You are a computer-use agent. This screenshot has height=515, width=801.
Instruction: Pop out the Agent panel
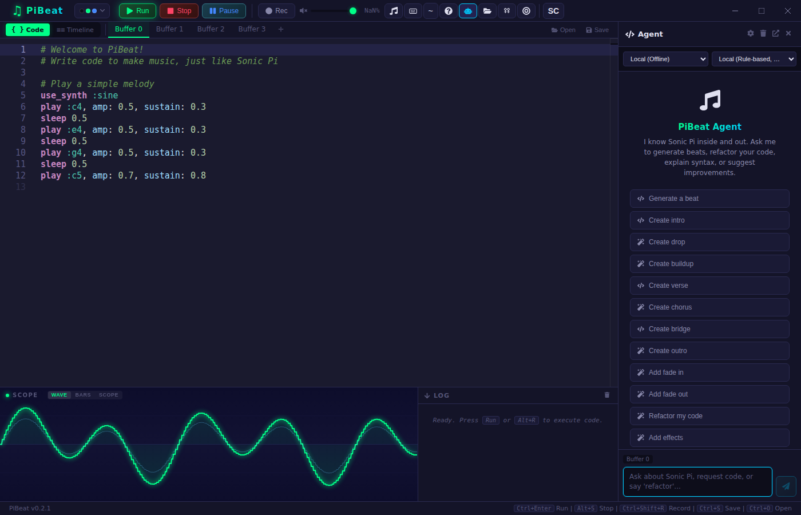(x=776, y=34)
